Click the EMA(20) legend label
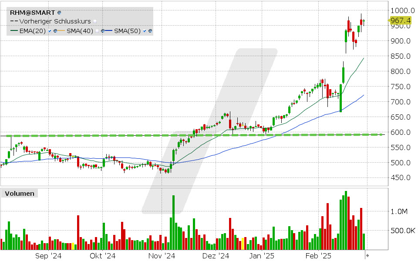Image resolution: width=418 pixels, height=261 pixels. 33,31
